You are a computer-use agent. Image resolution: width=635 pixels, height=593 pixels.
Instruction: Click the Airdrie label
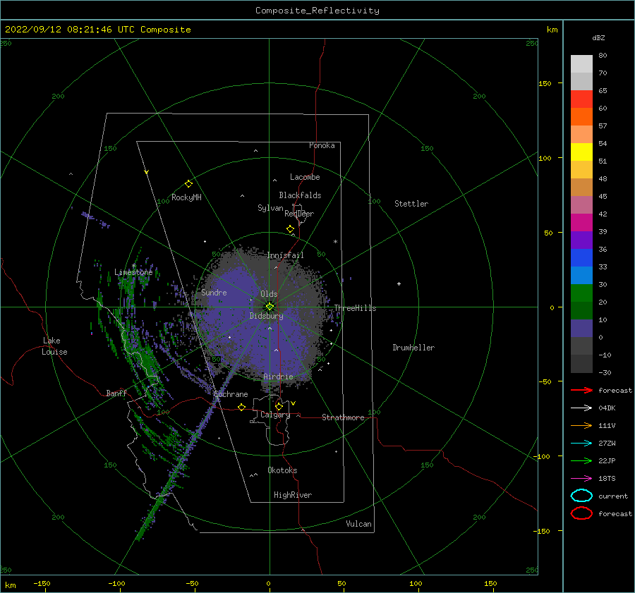pos(278,377)
